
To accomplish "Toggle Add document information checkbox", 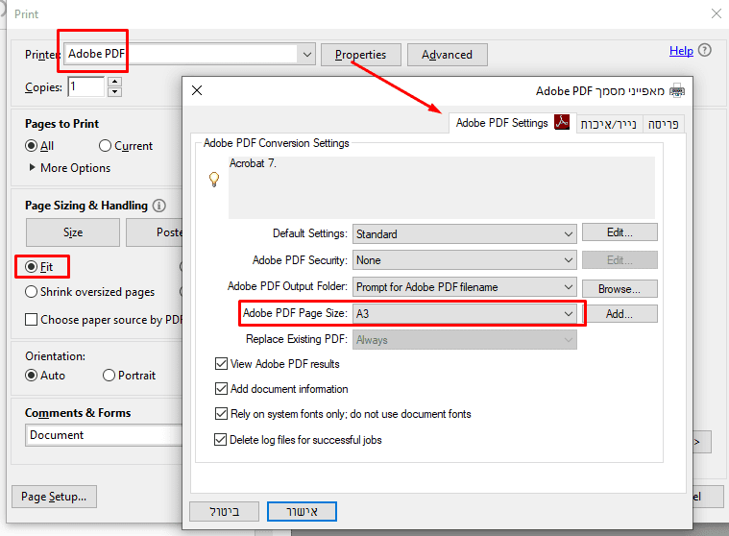I will click(x=221, y=389).
